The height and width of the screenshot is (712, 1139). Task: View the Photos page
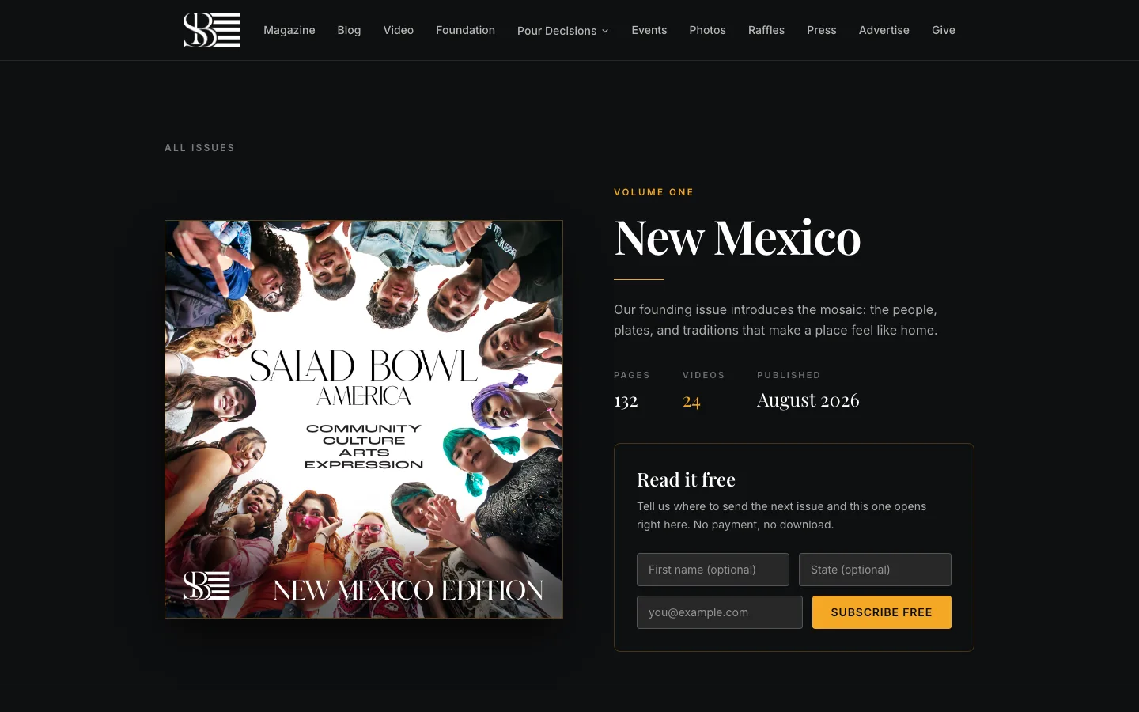pos(707,30)
